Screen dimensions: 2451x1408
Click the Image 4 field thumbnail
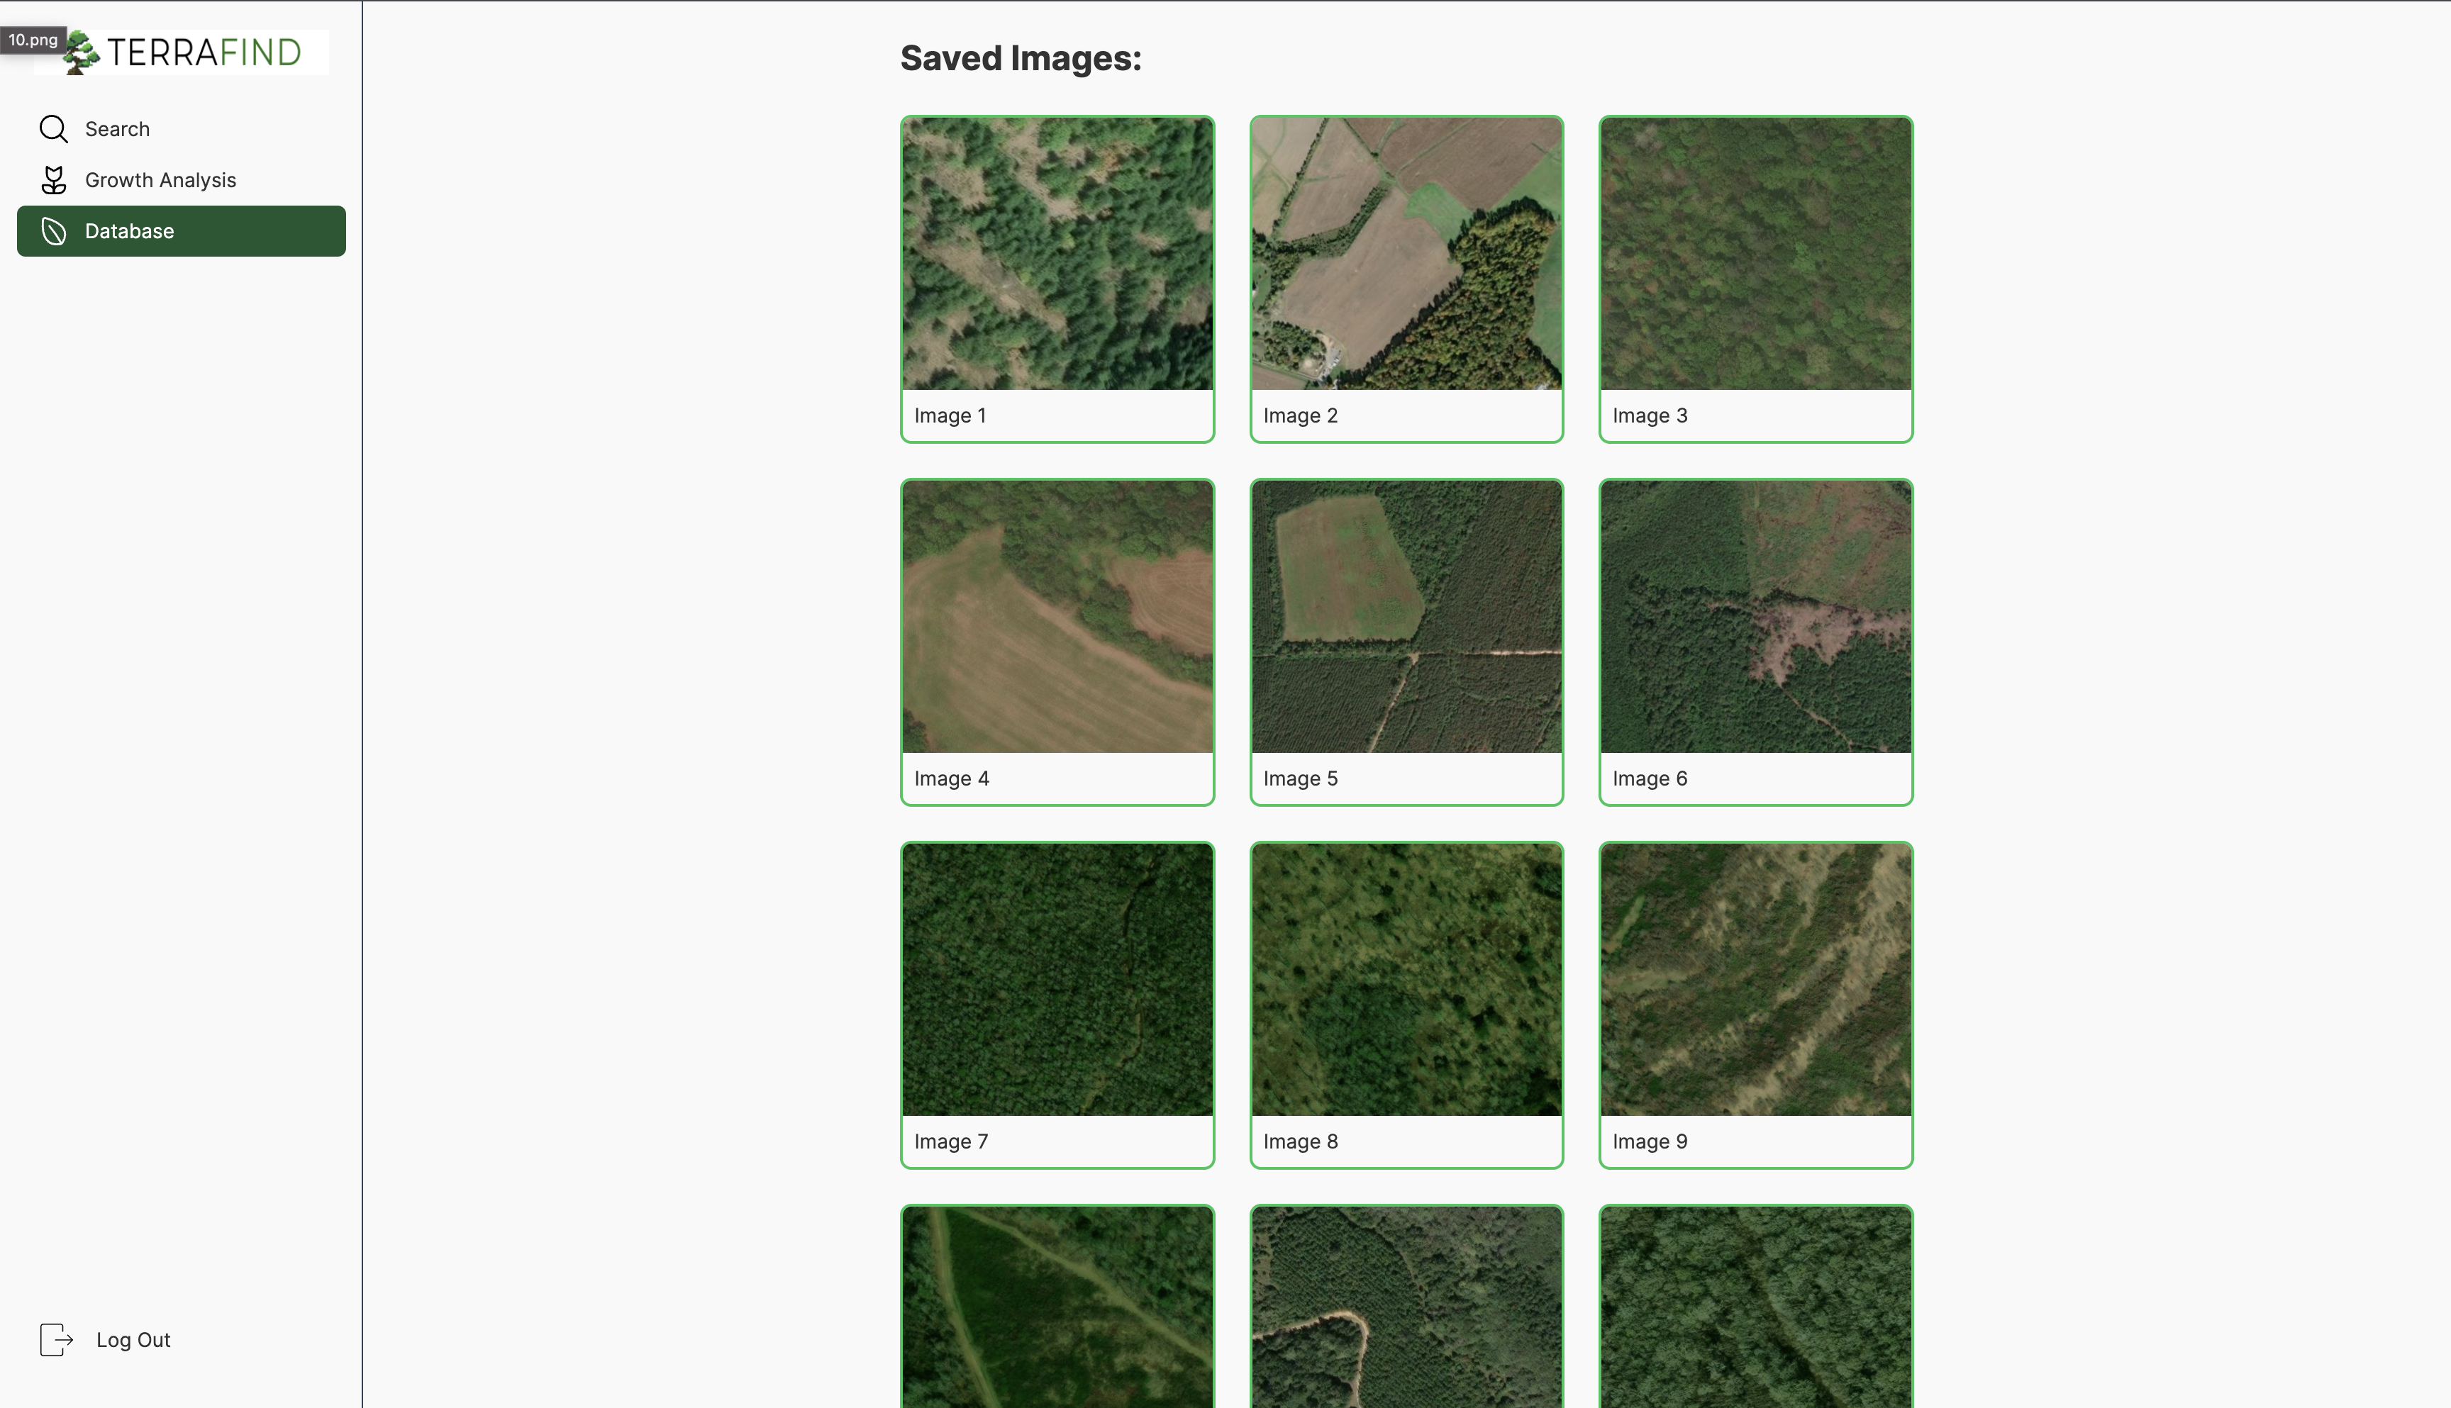coord(1057,616)
